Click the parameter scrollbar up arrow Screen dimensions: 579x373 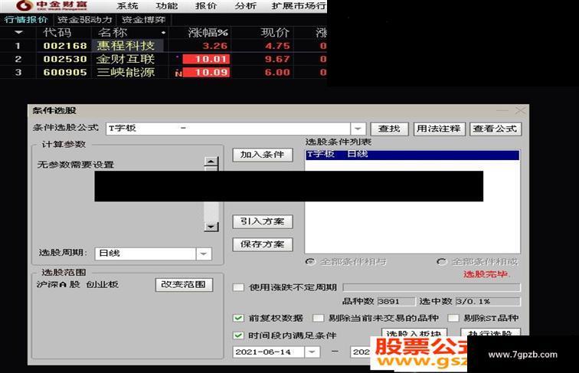click(211, 162)
